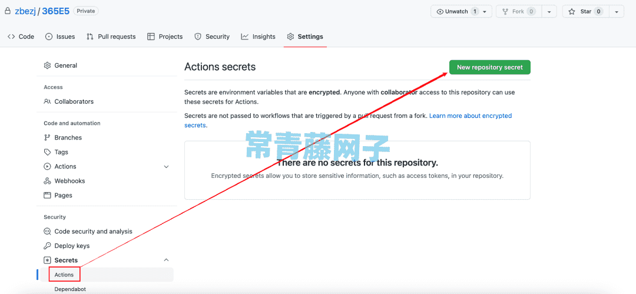636x294 pixels.
Task: Click the Star count badge
Action: coord(598,11)
